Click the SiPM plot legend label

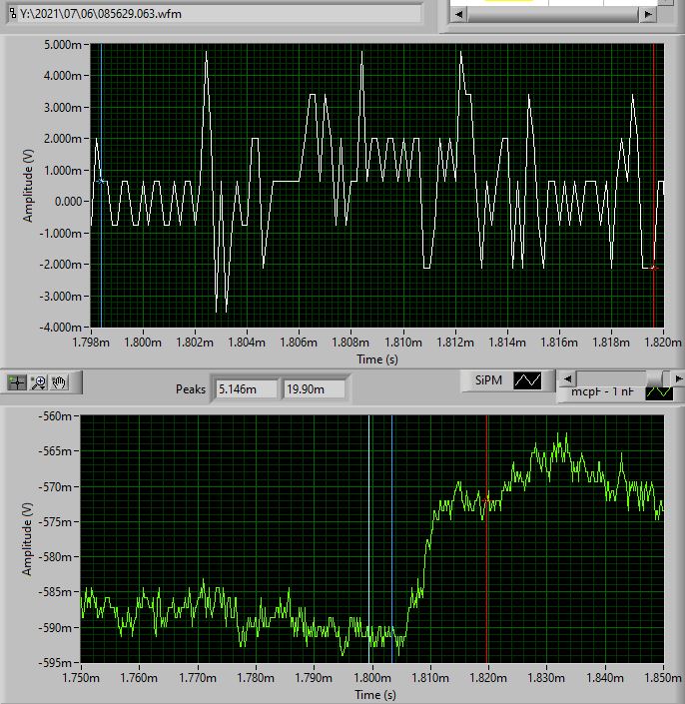pos(488,380)
